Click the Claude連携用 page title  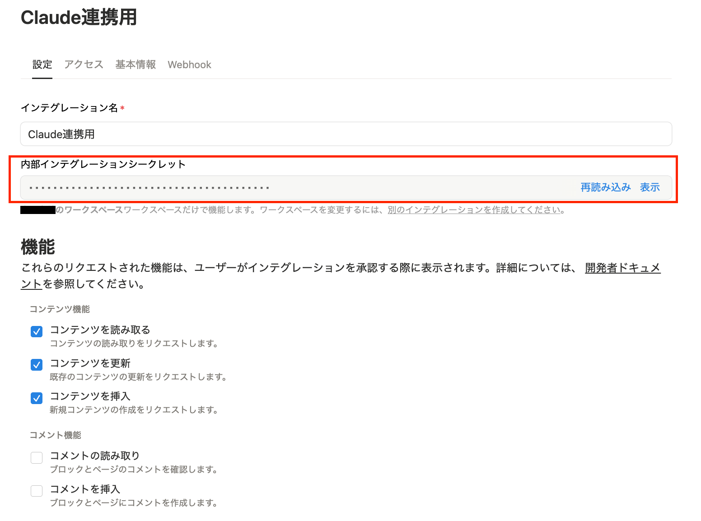pos(79,18)
